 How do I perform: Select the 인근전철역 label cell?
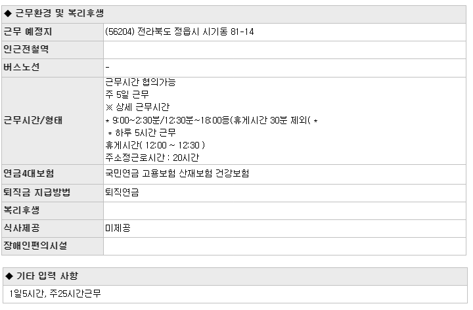tap(53, 50)
